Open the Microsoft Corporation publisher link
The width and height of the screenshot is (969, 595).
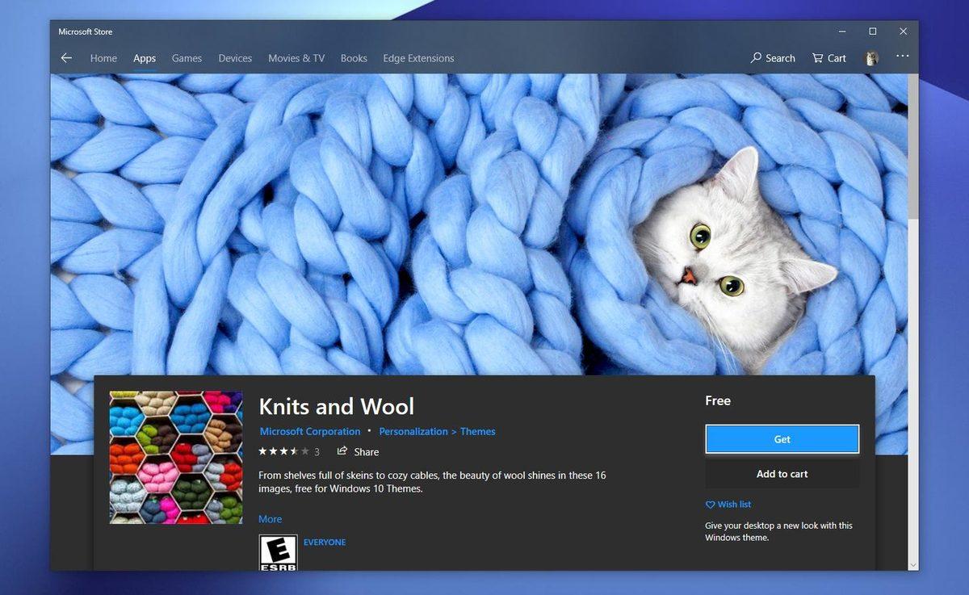tap(310, 431)
